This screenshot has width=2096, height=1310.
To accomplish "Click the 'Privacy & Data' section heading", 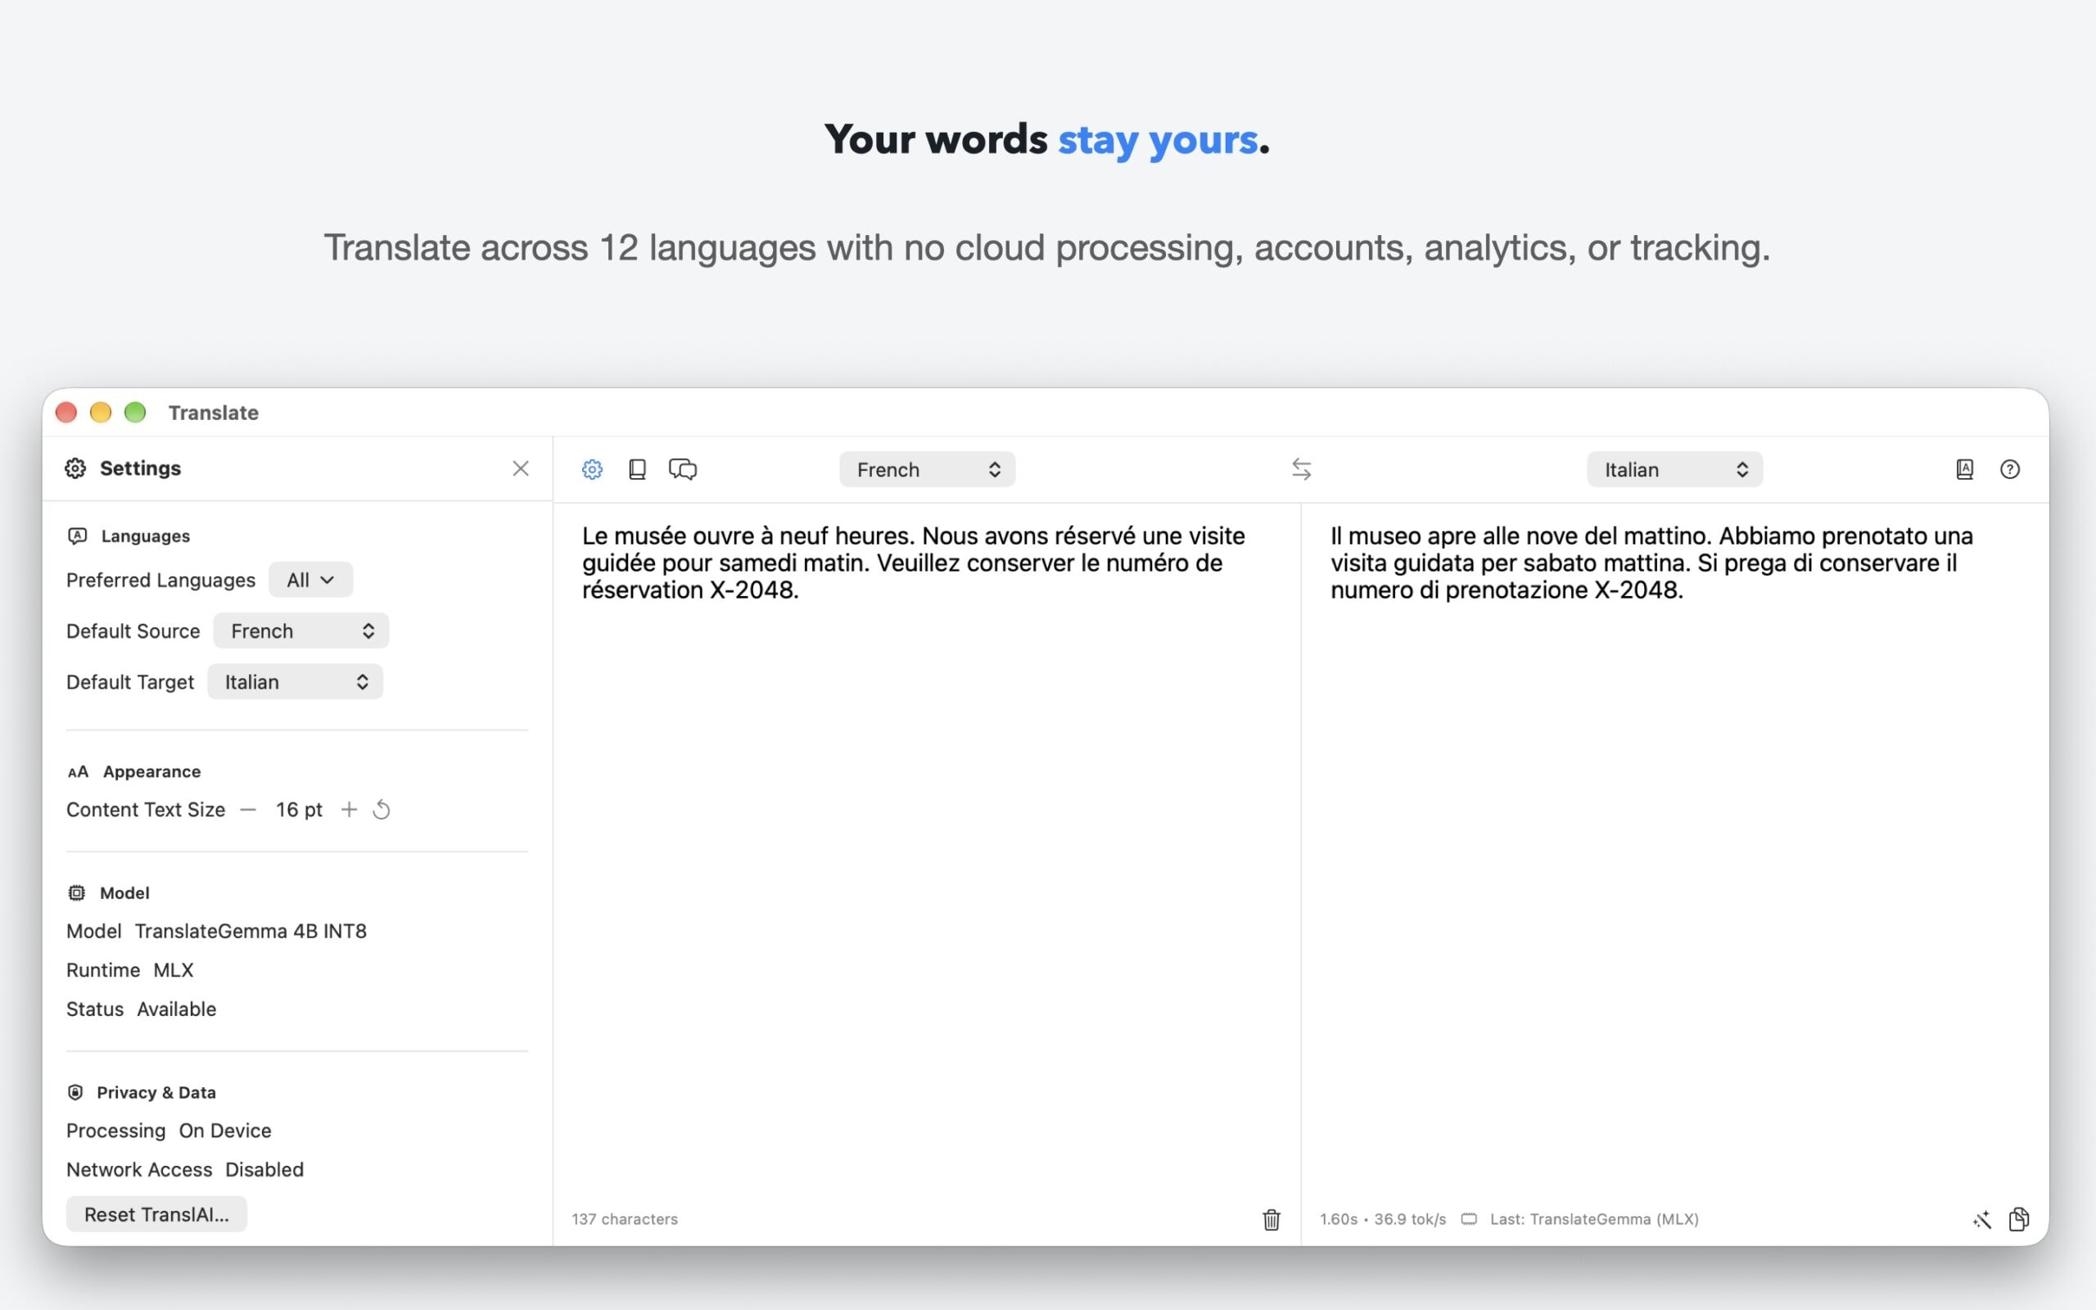I will [x=156, y=1091].
